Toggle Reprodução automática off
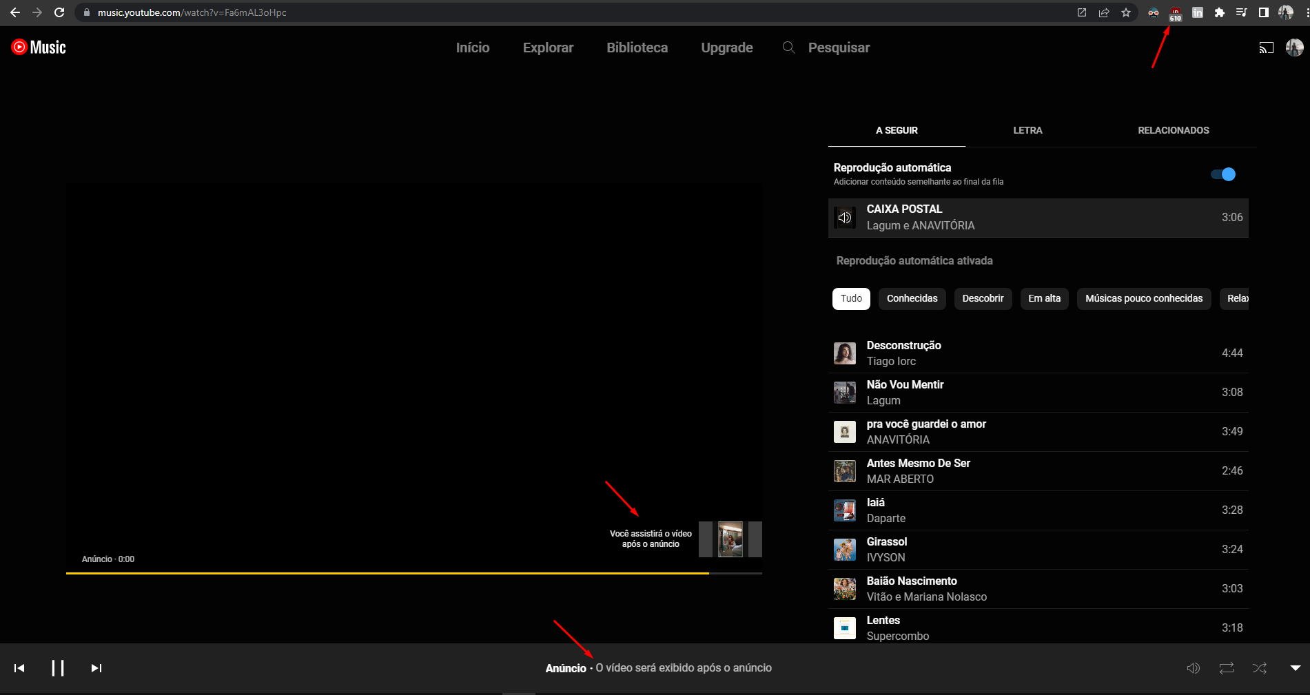This screenshot has height=695, width=1310. pos(1224,174)
